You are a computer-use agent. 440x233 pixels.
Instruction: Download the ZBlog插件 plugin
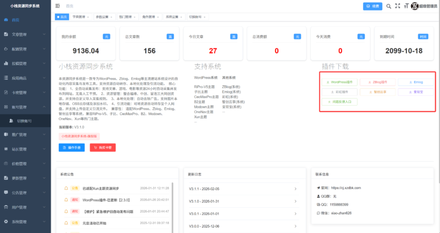(x=378, y=82)
